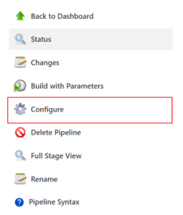183x215 pixels.
Task: Click the blue question mark Syntax icon
Action: [19, 202]
